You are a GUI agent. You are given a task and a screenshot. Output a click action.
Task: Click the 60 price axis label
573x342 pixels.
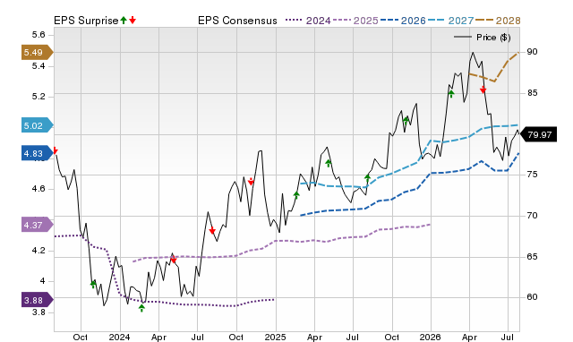point(532,297)
